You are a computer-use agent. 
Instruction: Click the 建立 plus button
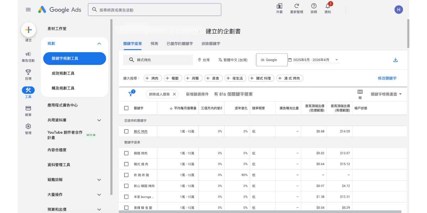[x=28, y=30]
